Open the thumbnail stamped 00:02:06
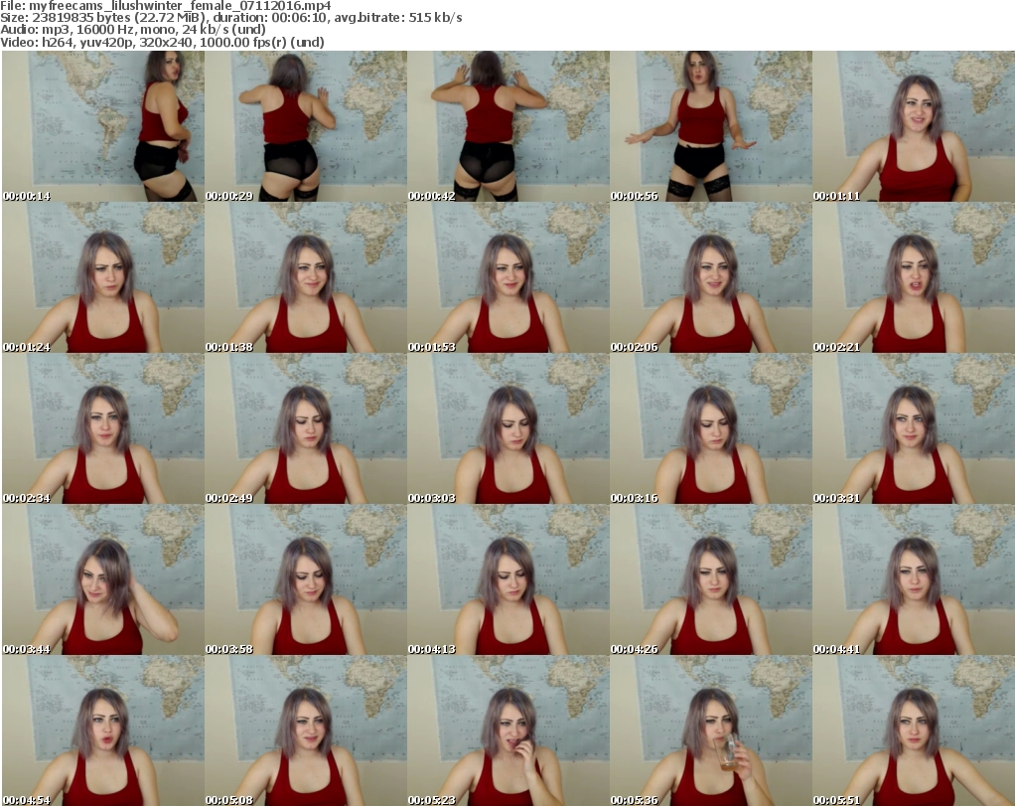The image size is (1017, 806). click(711, 277)
